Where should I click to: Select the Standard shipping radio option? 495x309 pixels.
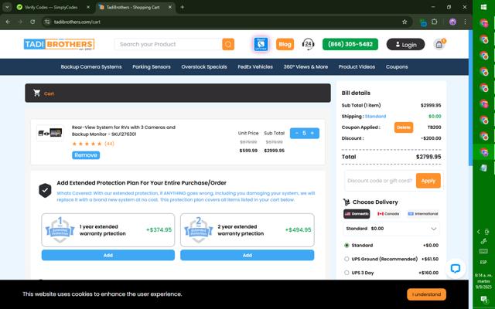click(346, 246)
